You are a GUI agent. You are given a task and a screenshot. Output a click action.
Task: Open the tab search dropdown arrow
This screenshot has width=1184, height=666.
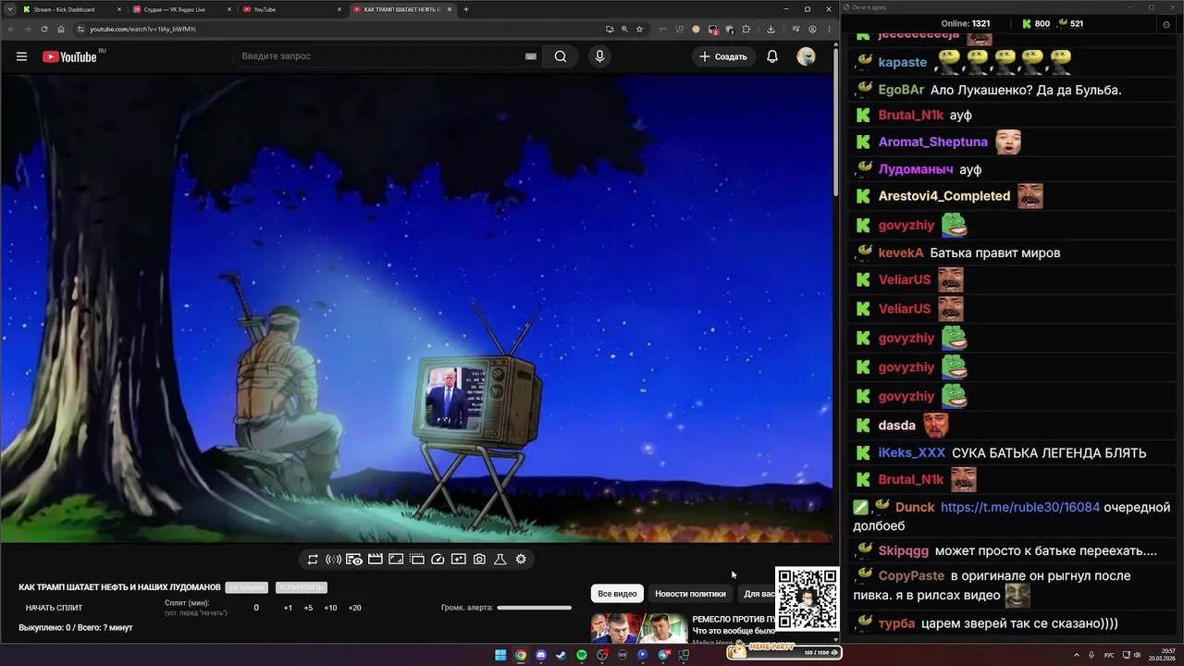coord(10,9)
